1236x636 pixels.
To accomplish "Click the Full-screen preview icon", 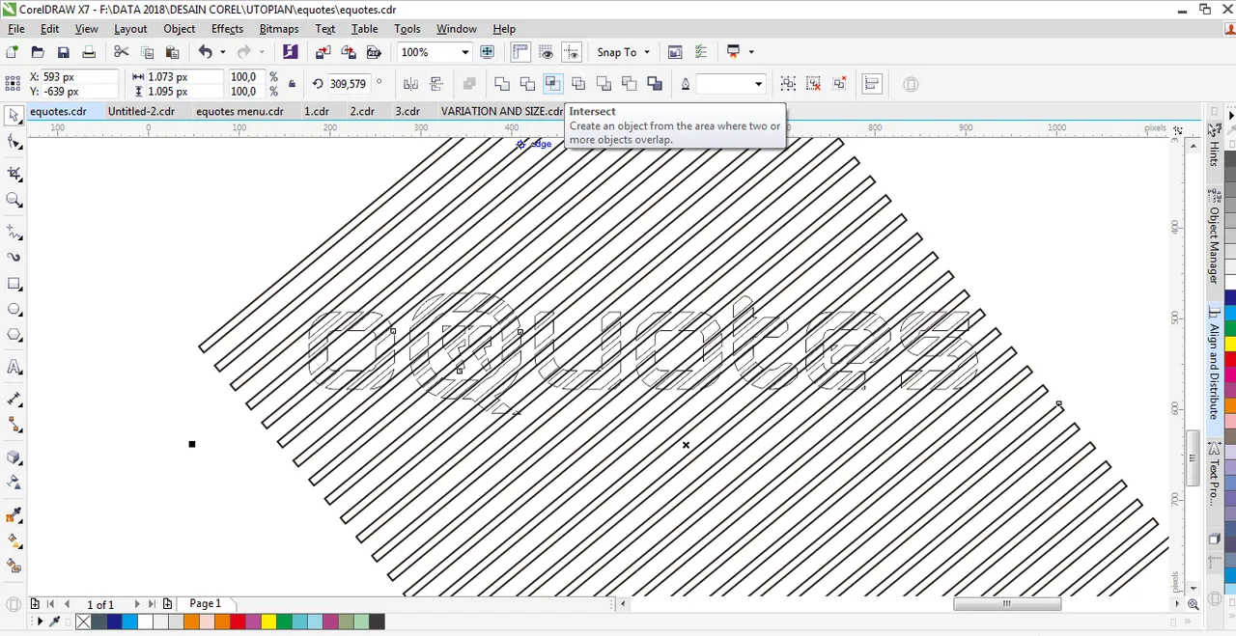I will (x=488, y=52).
